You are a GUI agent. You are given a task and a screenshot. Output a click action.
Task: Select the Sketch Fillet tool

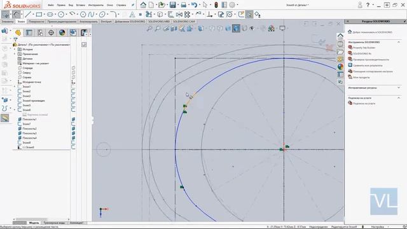pyautogui.click(x=113, y=15)
